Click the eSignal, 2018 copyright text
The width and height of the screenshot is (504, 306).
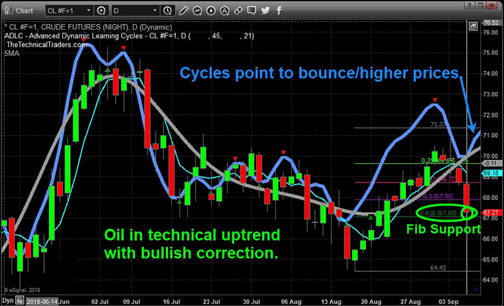(x=22, y=290)
